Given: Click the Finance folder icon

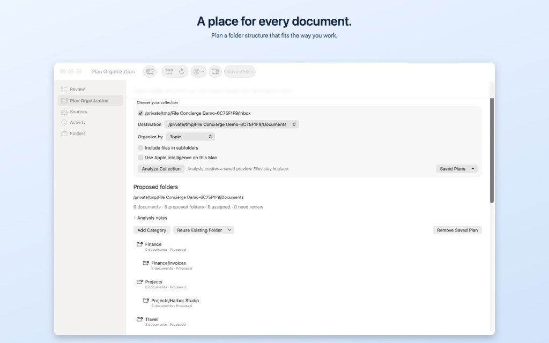Looking at the screenshot, I should 140,244.
